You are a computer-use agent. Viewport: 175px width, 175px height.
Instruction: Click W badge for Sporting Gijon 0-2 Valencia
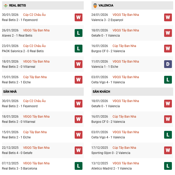click(168, 150)
